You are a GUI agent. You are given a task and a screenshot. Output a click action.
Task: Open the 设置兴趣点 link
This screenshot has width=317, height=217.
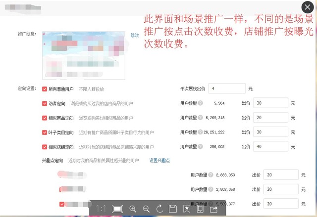tap(159, 161)
